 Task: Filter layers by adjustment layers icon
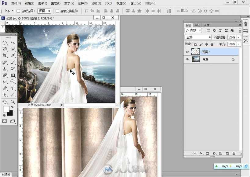pyautogui.click(x=214, y=30)
